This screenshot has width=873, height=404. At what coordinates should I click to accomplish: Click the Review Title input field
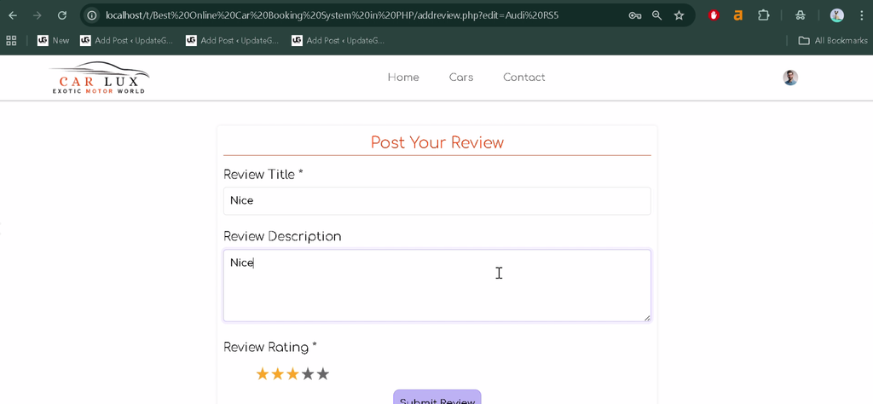437,201
